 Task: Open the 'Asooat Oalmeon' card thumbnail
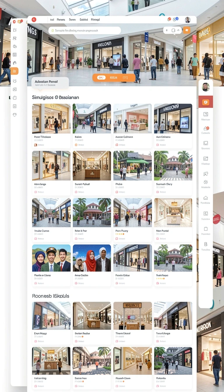132,118
